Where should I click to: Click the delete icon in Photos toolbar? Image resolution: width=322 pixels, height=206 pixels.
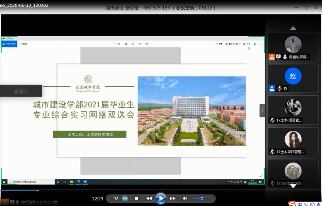click(126, 44)
